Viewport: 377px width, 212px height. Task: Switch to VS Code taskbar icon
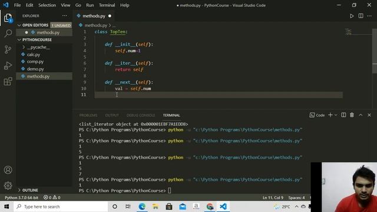223,207
